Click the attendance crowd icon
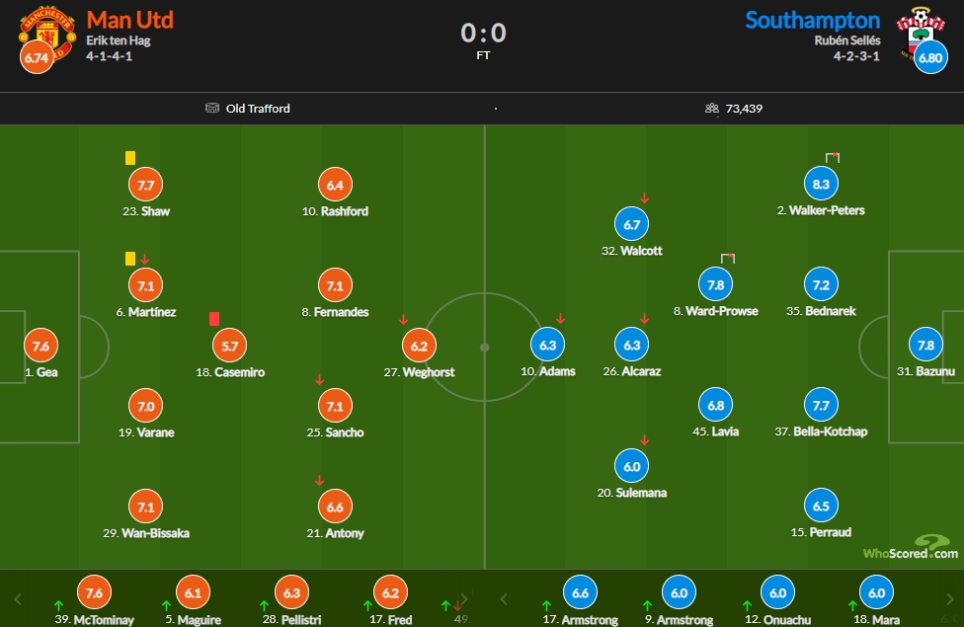The width and height of the screenshot is (964, 627). click(x=712, y=109)
